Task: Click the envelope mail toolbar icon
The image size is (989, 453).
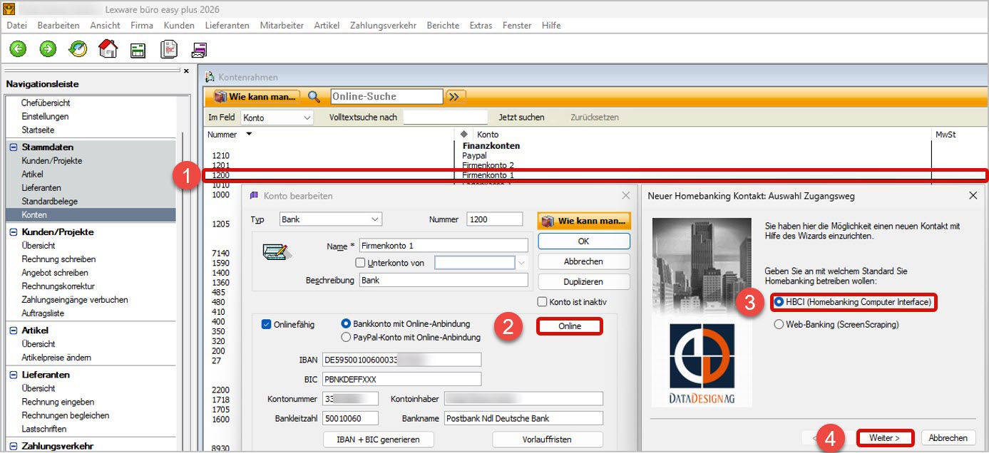Action: point(199,50)
